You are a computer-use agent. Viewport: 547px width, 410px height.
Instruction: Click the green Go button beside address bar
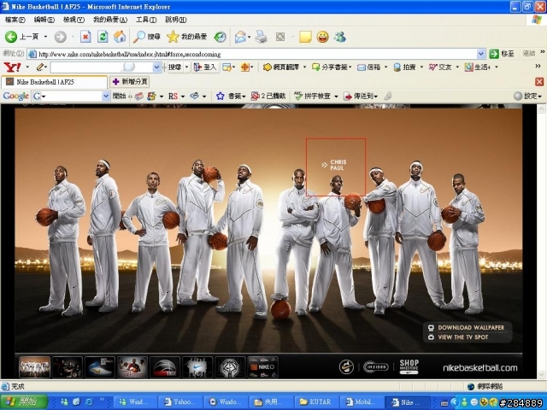(x=502, y=54)
